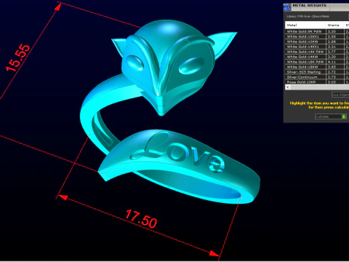Screen dimensions: 349x262
Task: Select the White Gold:18KW row
Action: 317,67
